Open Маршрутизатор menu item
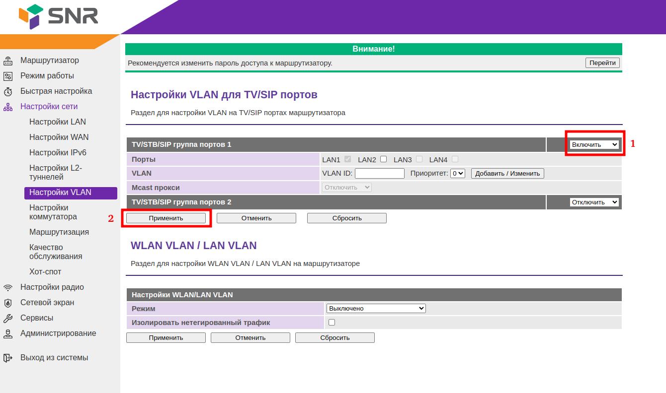Image resolution: width=666 pixels, height=393 pixels. [49, 60]
